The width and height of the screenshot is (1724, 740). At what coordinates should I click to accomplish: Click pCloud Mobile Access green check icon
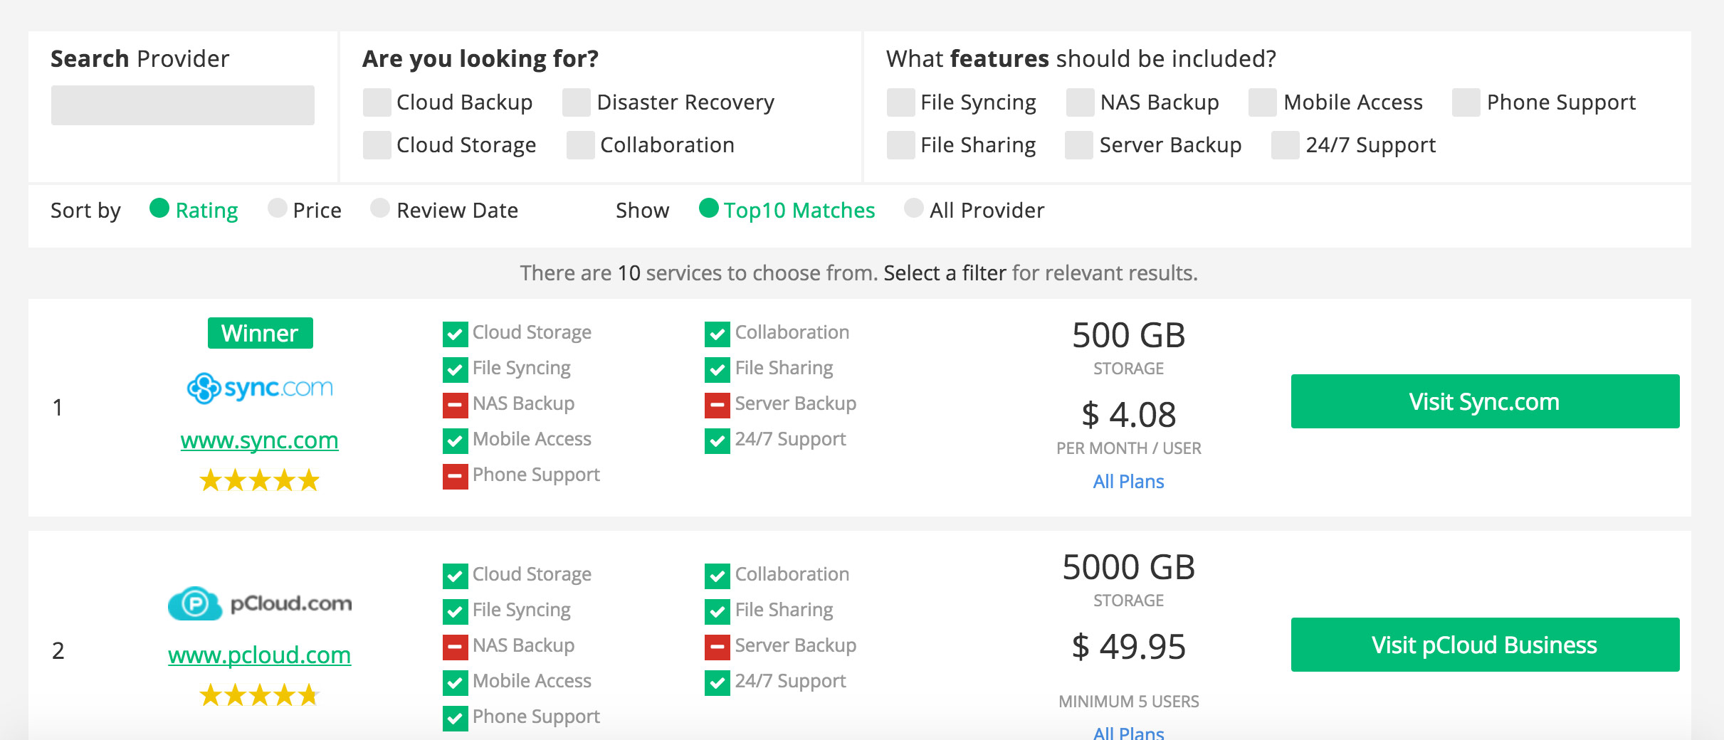click(455, 682)
